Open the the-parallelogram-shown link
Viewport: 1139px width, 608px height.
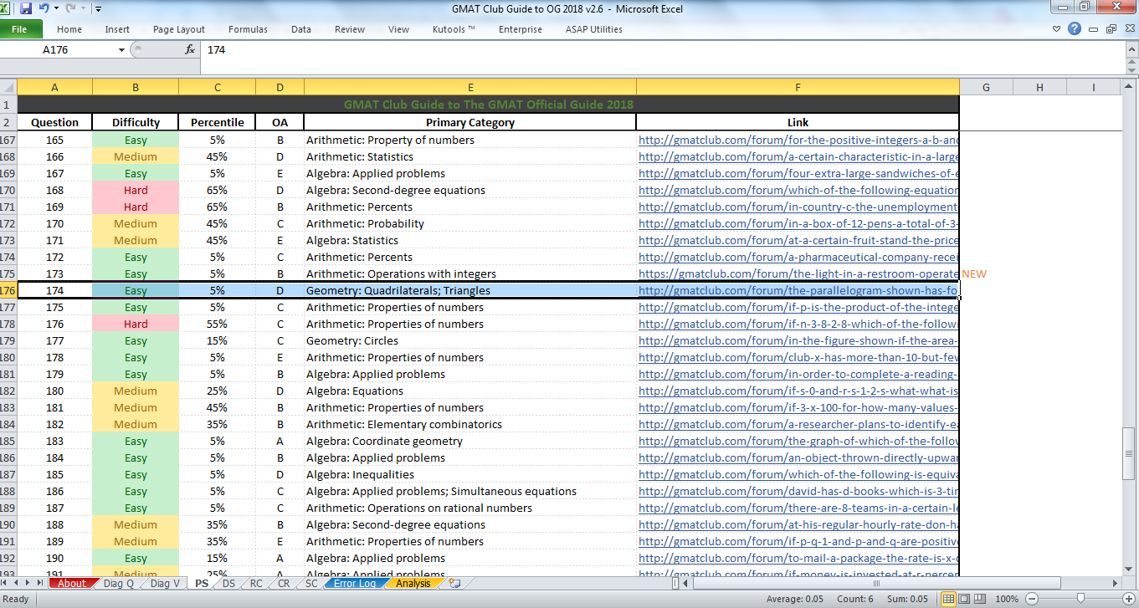(x=798, y=291)
